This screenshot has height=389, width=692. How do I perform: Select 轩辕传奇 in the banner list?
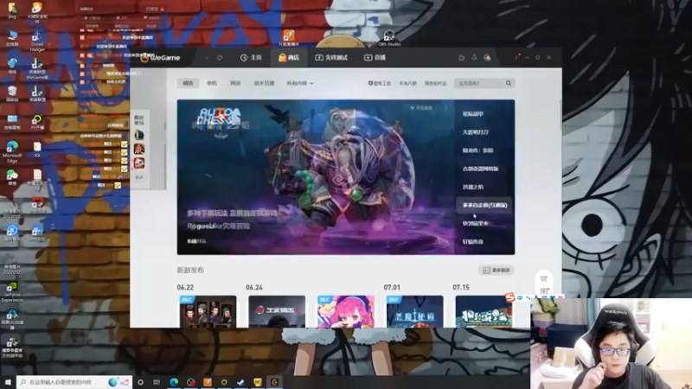472,242
